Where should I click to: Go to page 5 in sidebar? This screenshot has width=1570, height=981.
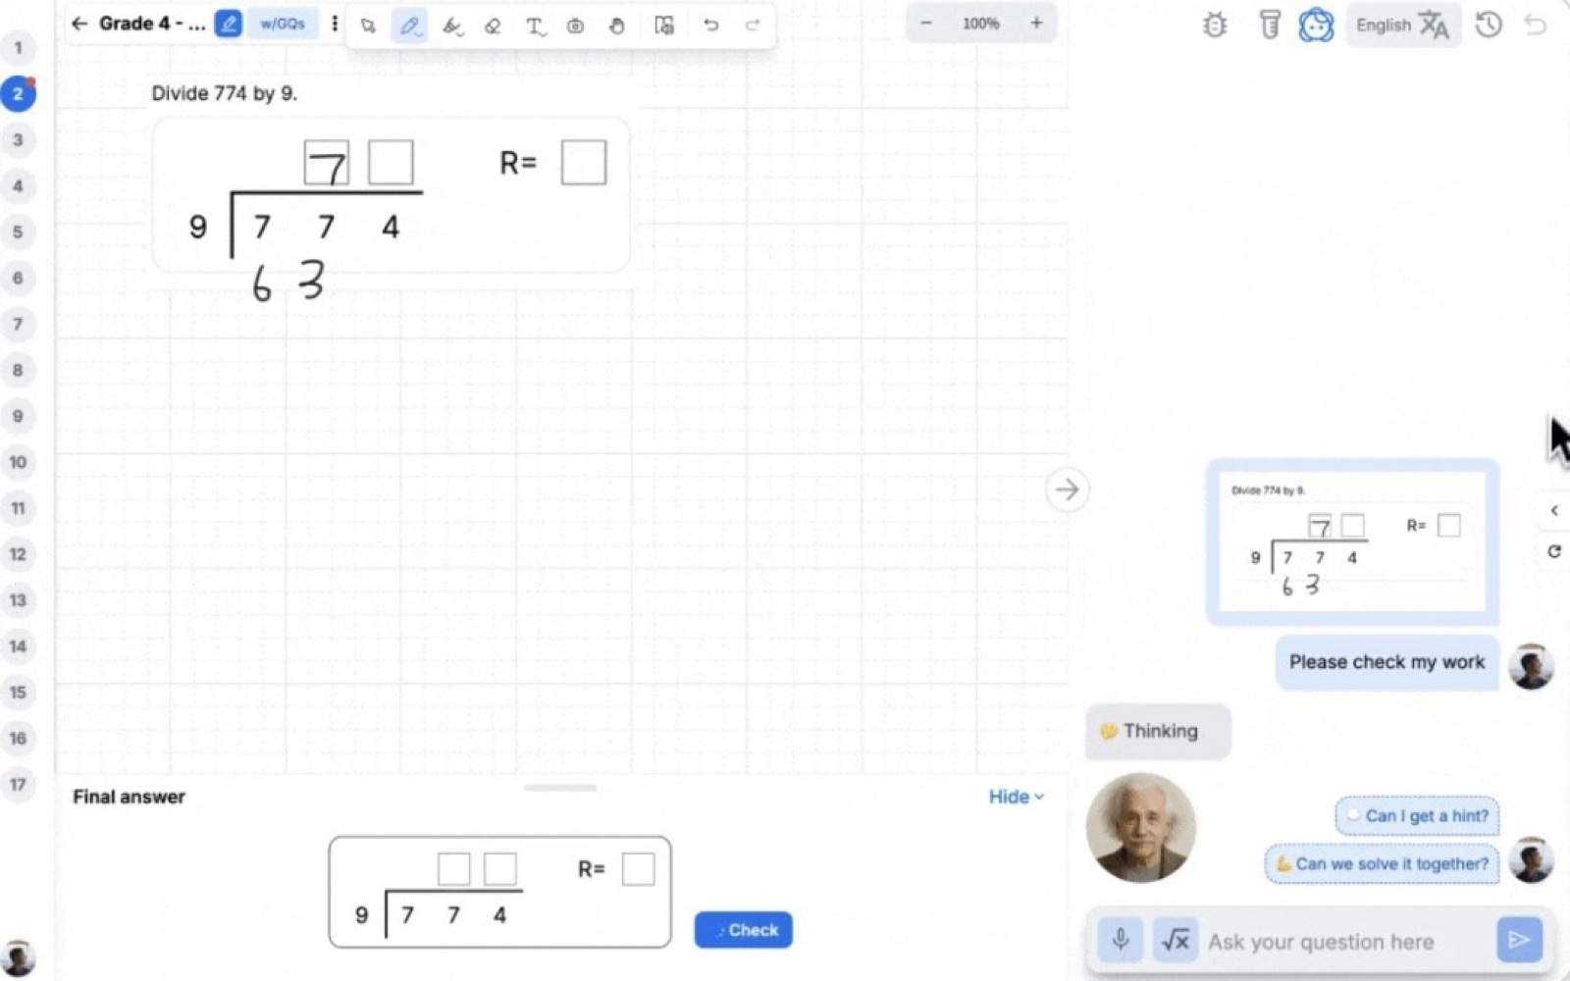(x=18, y=232)
